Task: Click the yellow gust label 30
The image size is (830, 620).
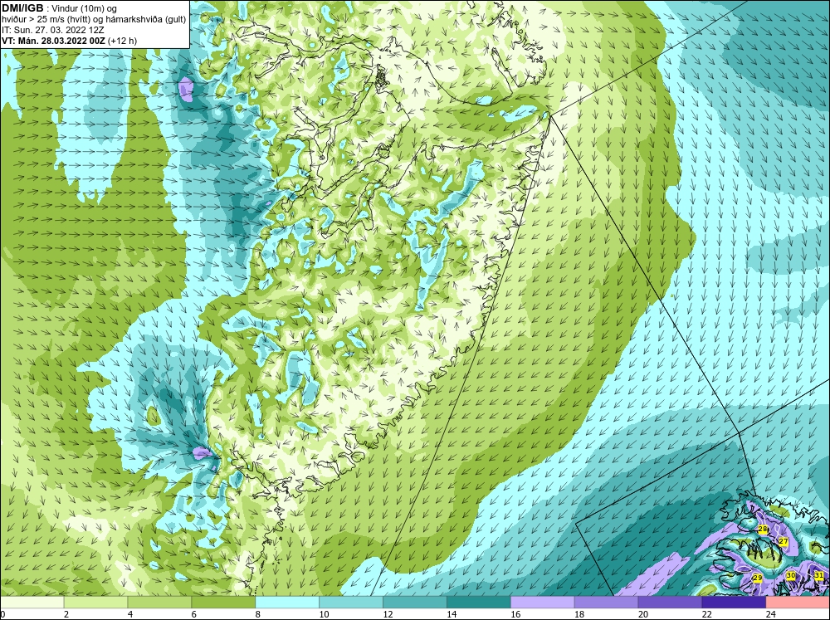Action: tap(791, 575)
